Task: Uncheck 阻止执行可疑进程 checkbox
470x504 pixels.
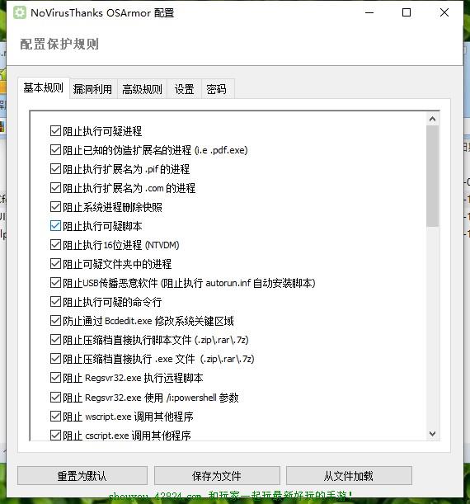Action: (55, 131)
